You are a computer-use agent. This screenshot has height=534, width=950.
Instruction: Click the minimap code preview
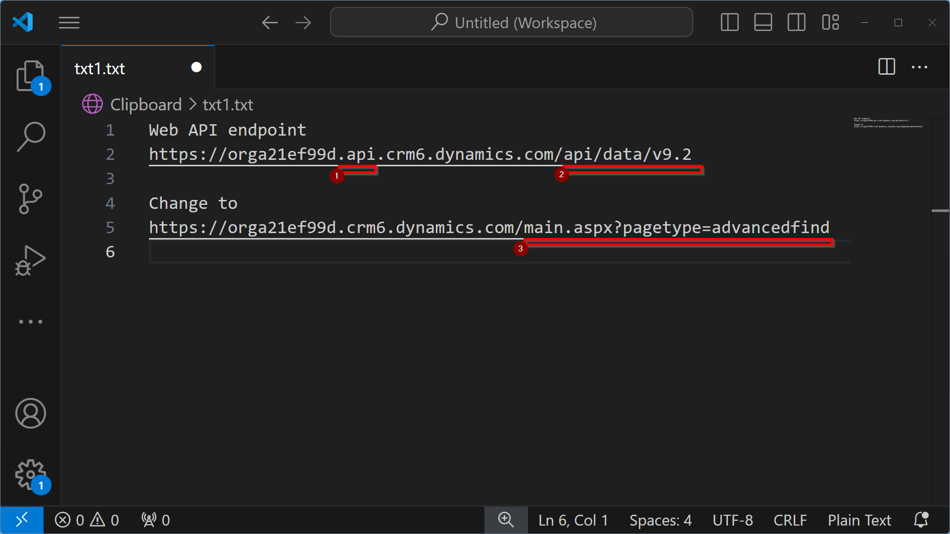pos(888,123)
